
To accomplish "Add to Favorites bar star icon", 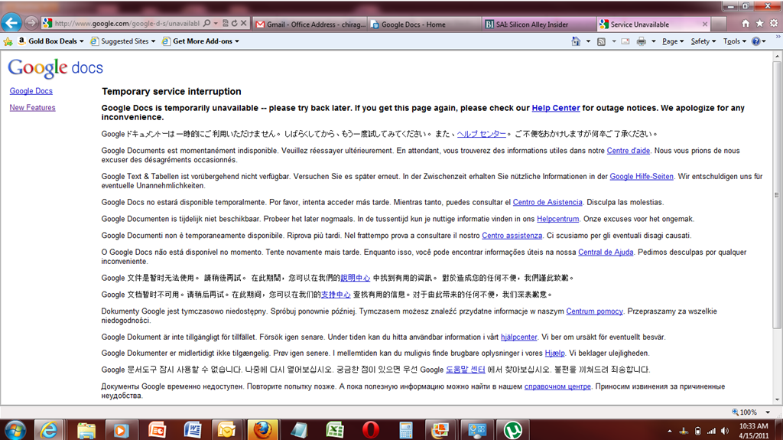I will click(x=8, y=41).
